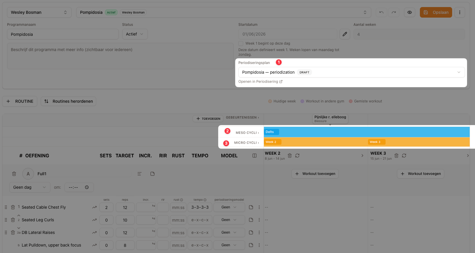The image size is (475, 253).
Task: Move Seated Leg Curls up with chevron
Action: click(x=19, y=215)
